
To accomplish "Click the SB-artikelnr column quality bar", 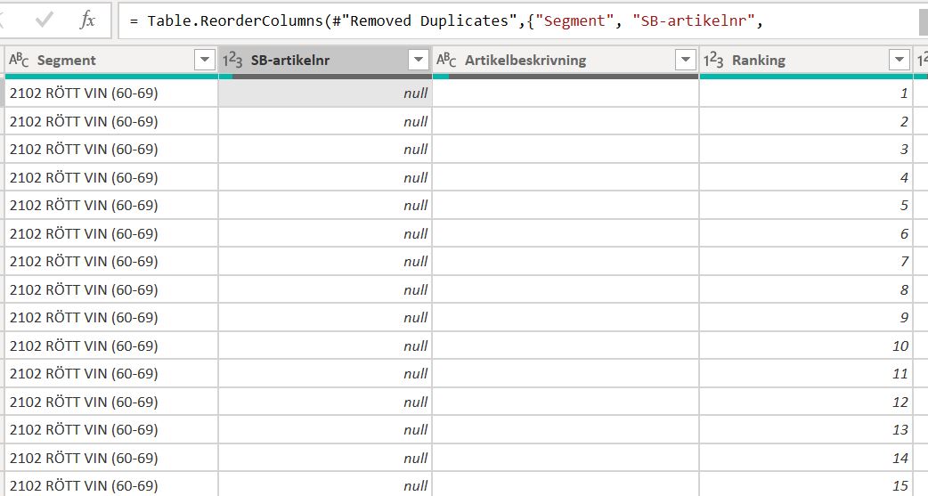I will (x=325, y=77).
